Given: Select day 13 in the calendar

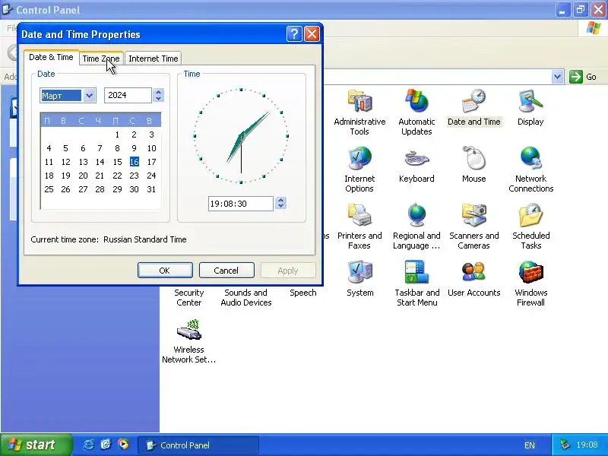Looking at the screenshot, I should click(83, 162).
